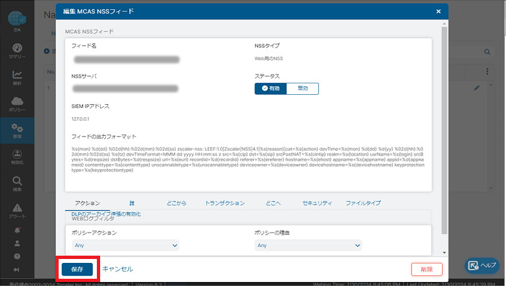The image size is (506, 286).
Task: Open the Analytics chart icon in sidebar
Action: (x=17, y=74)
